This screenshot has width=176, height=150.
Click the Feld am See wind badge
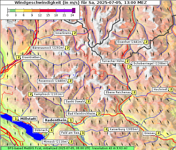(83, 133)
